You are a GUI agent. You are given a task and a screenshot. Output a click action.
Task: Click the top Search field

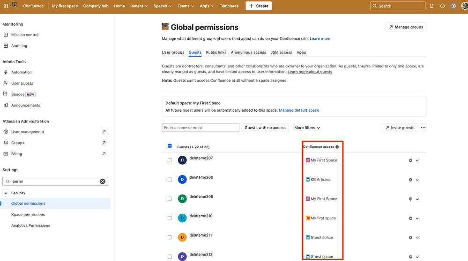pos(398,6)
